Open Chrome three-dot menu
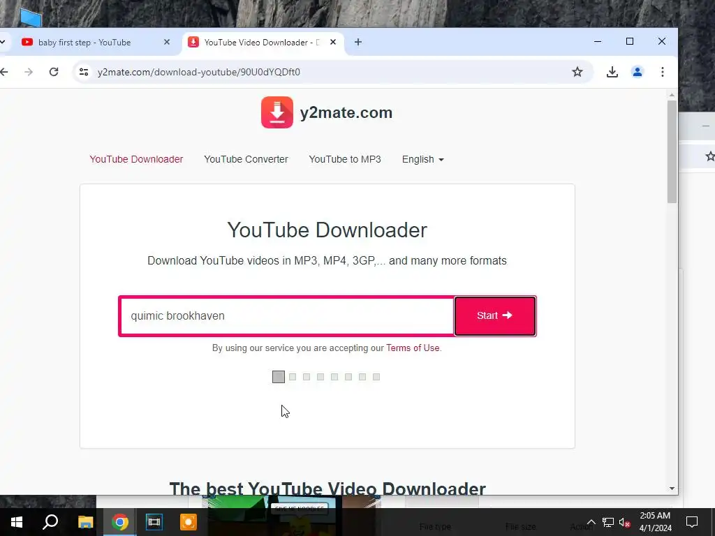Screen dimensions: 715x536 click(662, 72)
